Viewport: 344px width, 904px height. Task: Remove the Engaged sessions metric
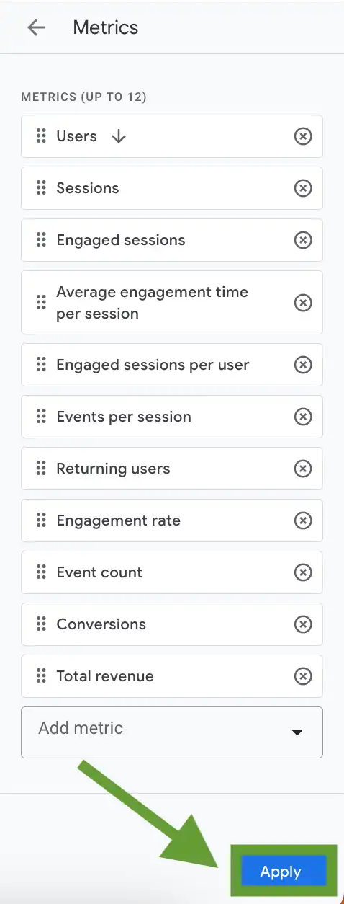[x=303, y=240]
